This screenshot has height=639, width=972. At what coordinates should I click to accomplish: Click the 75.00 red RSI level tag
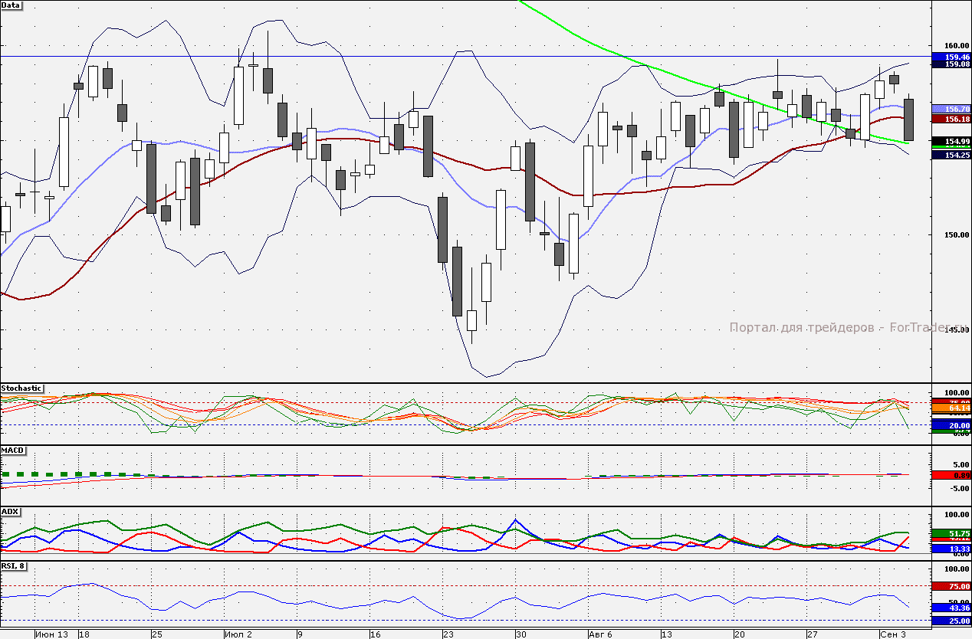951,586
